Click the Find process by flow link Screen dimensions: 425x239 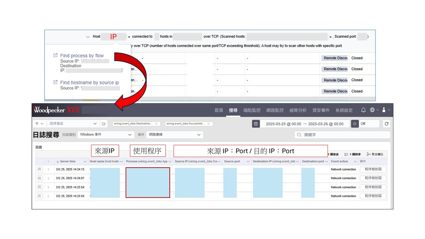point(82,56)
